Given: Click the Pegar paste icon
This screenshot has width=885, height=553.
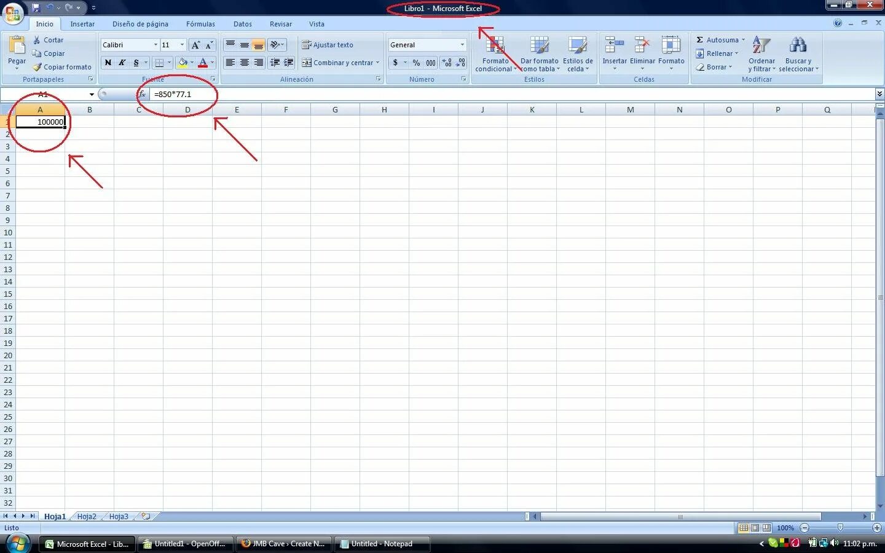Looking at the screenshot, I should click(x=17, y=45).
